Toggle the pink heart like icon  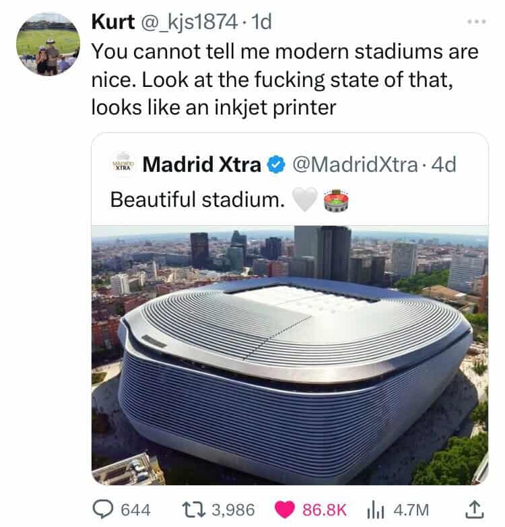[x=285, y=509]
